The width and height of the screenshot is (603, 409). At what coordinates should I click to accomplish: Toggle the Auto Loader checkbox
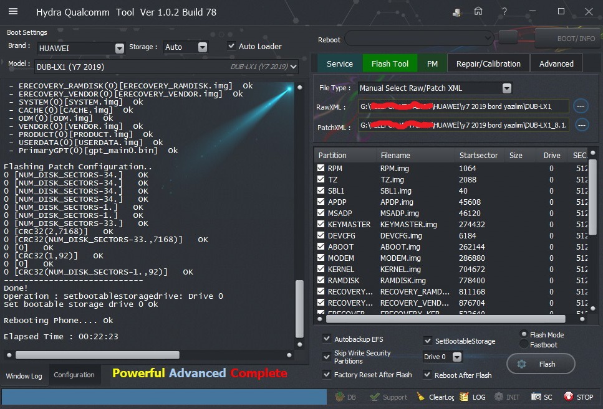[x=231, y=45]
